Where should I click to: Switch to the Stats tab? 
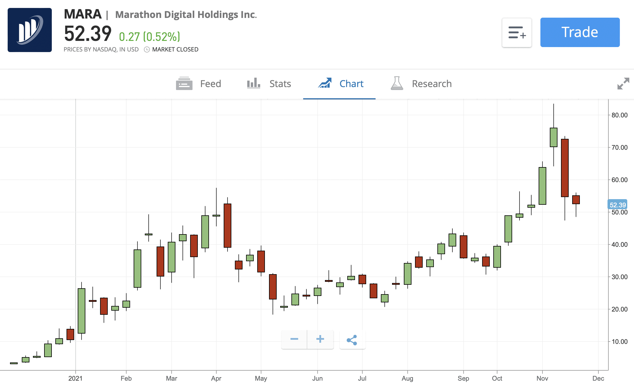269,84
